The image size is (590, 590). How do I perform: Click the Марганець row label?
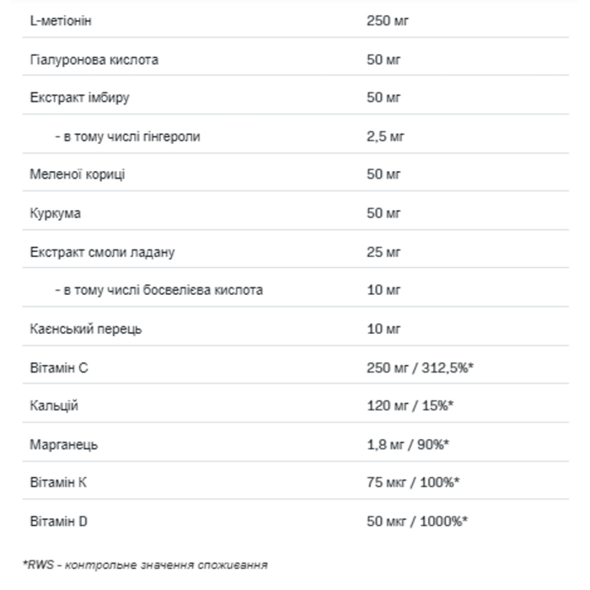tap(64, 445)
